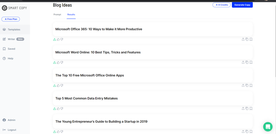Copy the Microsoft Office 365 result
The image size is (276, 134).
(247, 39)
